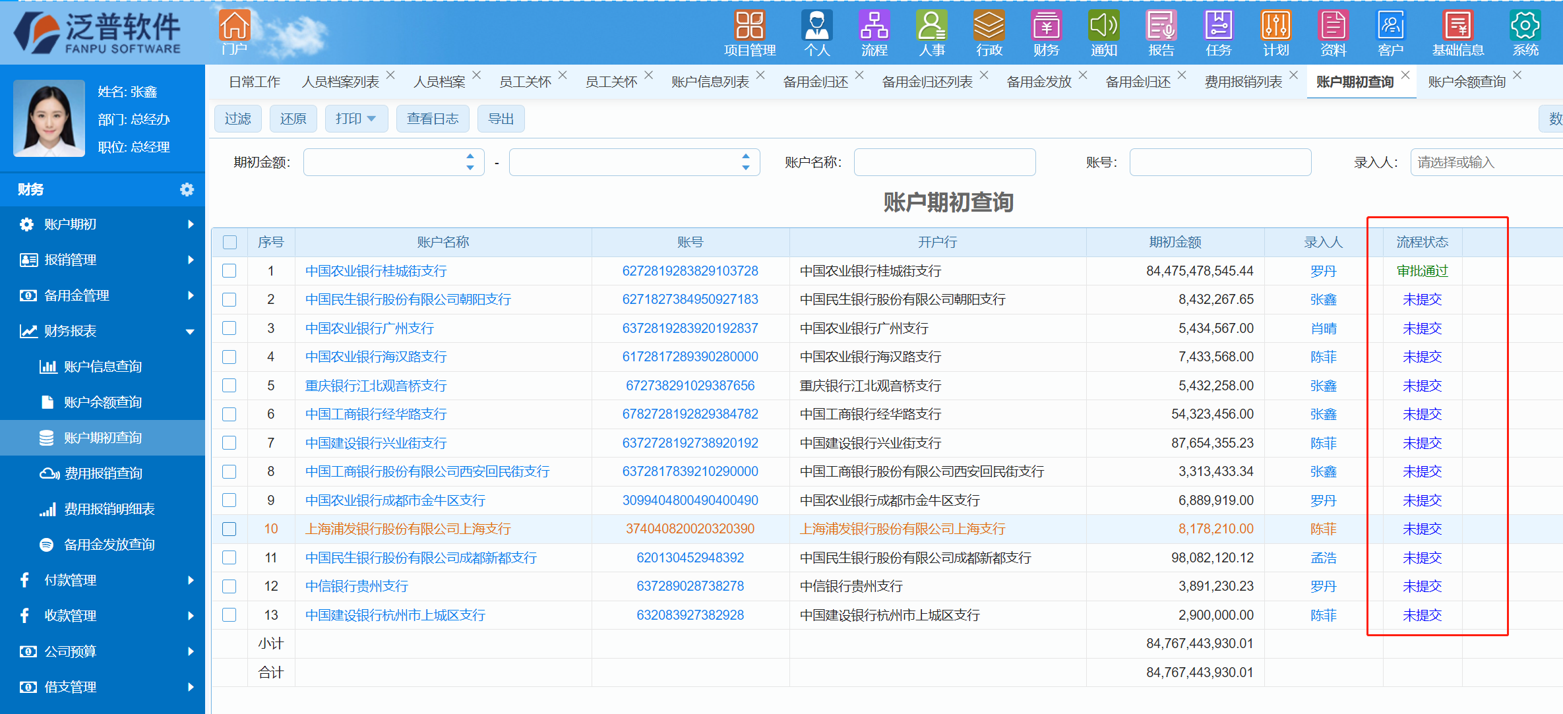Open the 通知 notification icon
This screenshot has width=1563, height=714.
coord(1103,32)
